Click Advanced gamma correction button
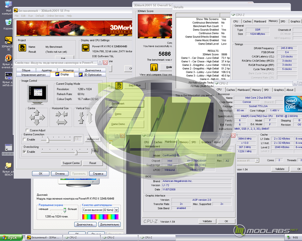Screen dimensions: 302x241 [x=93, y=139]
